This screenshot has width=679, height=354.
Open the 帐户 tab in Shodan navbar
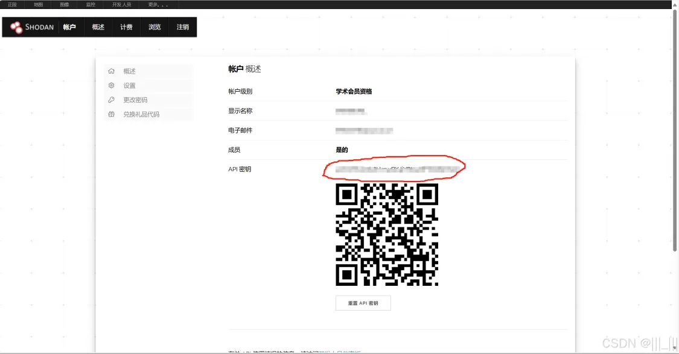pyautogui.click(x=69, y=27)
